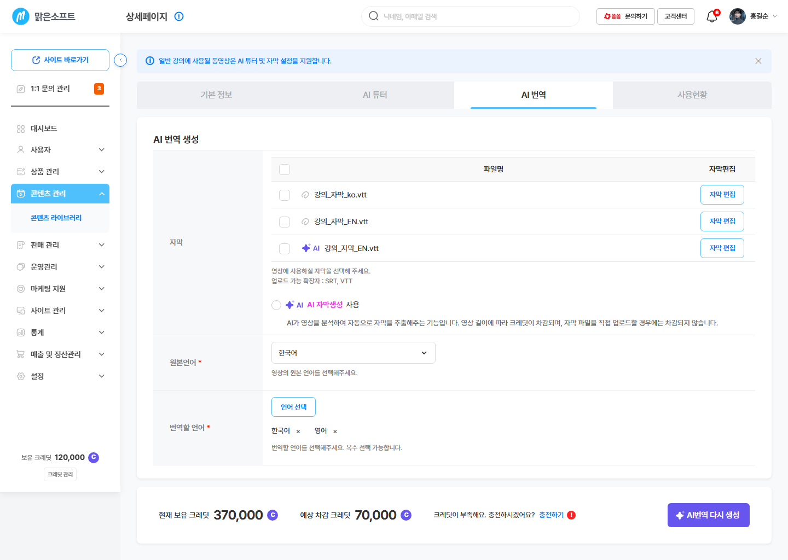Select the AI 번역 tab

tap(534, 95)
